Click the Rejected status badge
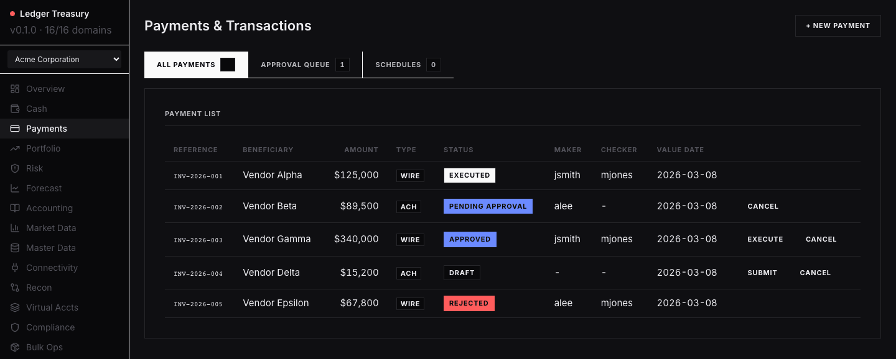Image resolution: width=896 pixels, height=359 pixels. 469,303
